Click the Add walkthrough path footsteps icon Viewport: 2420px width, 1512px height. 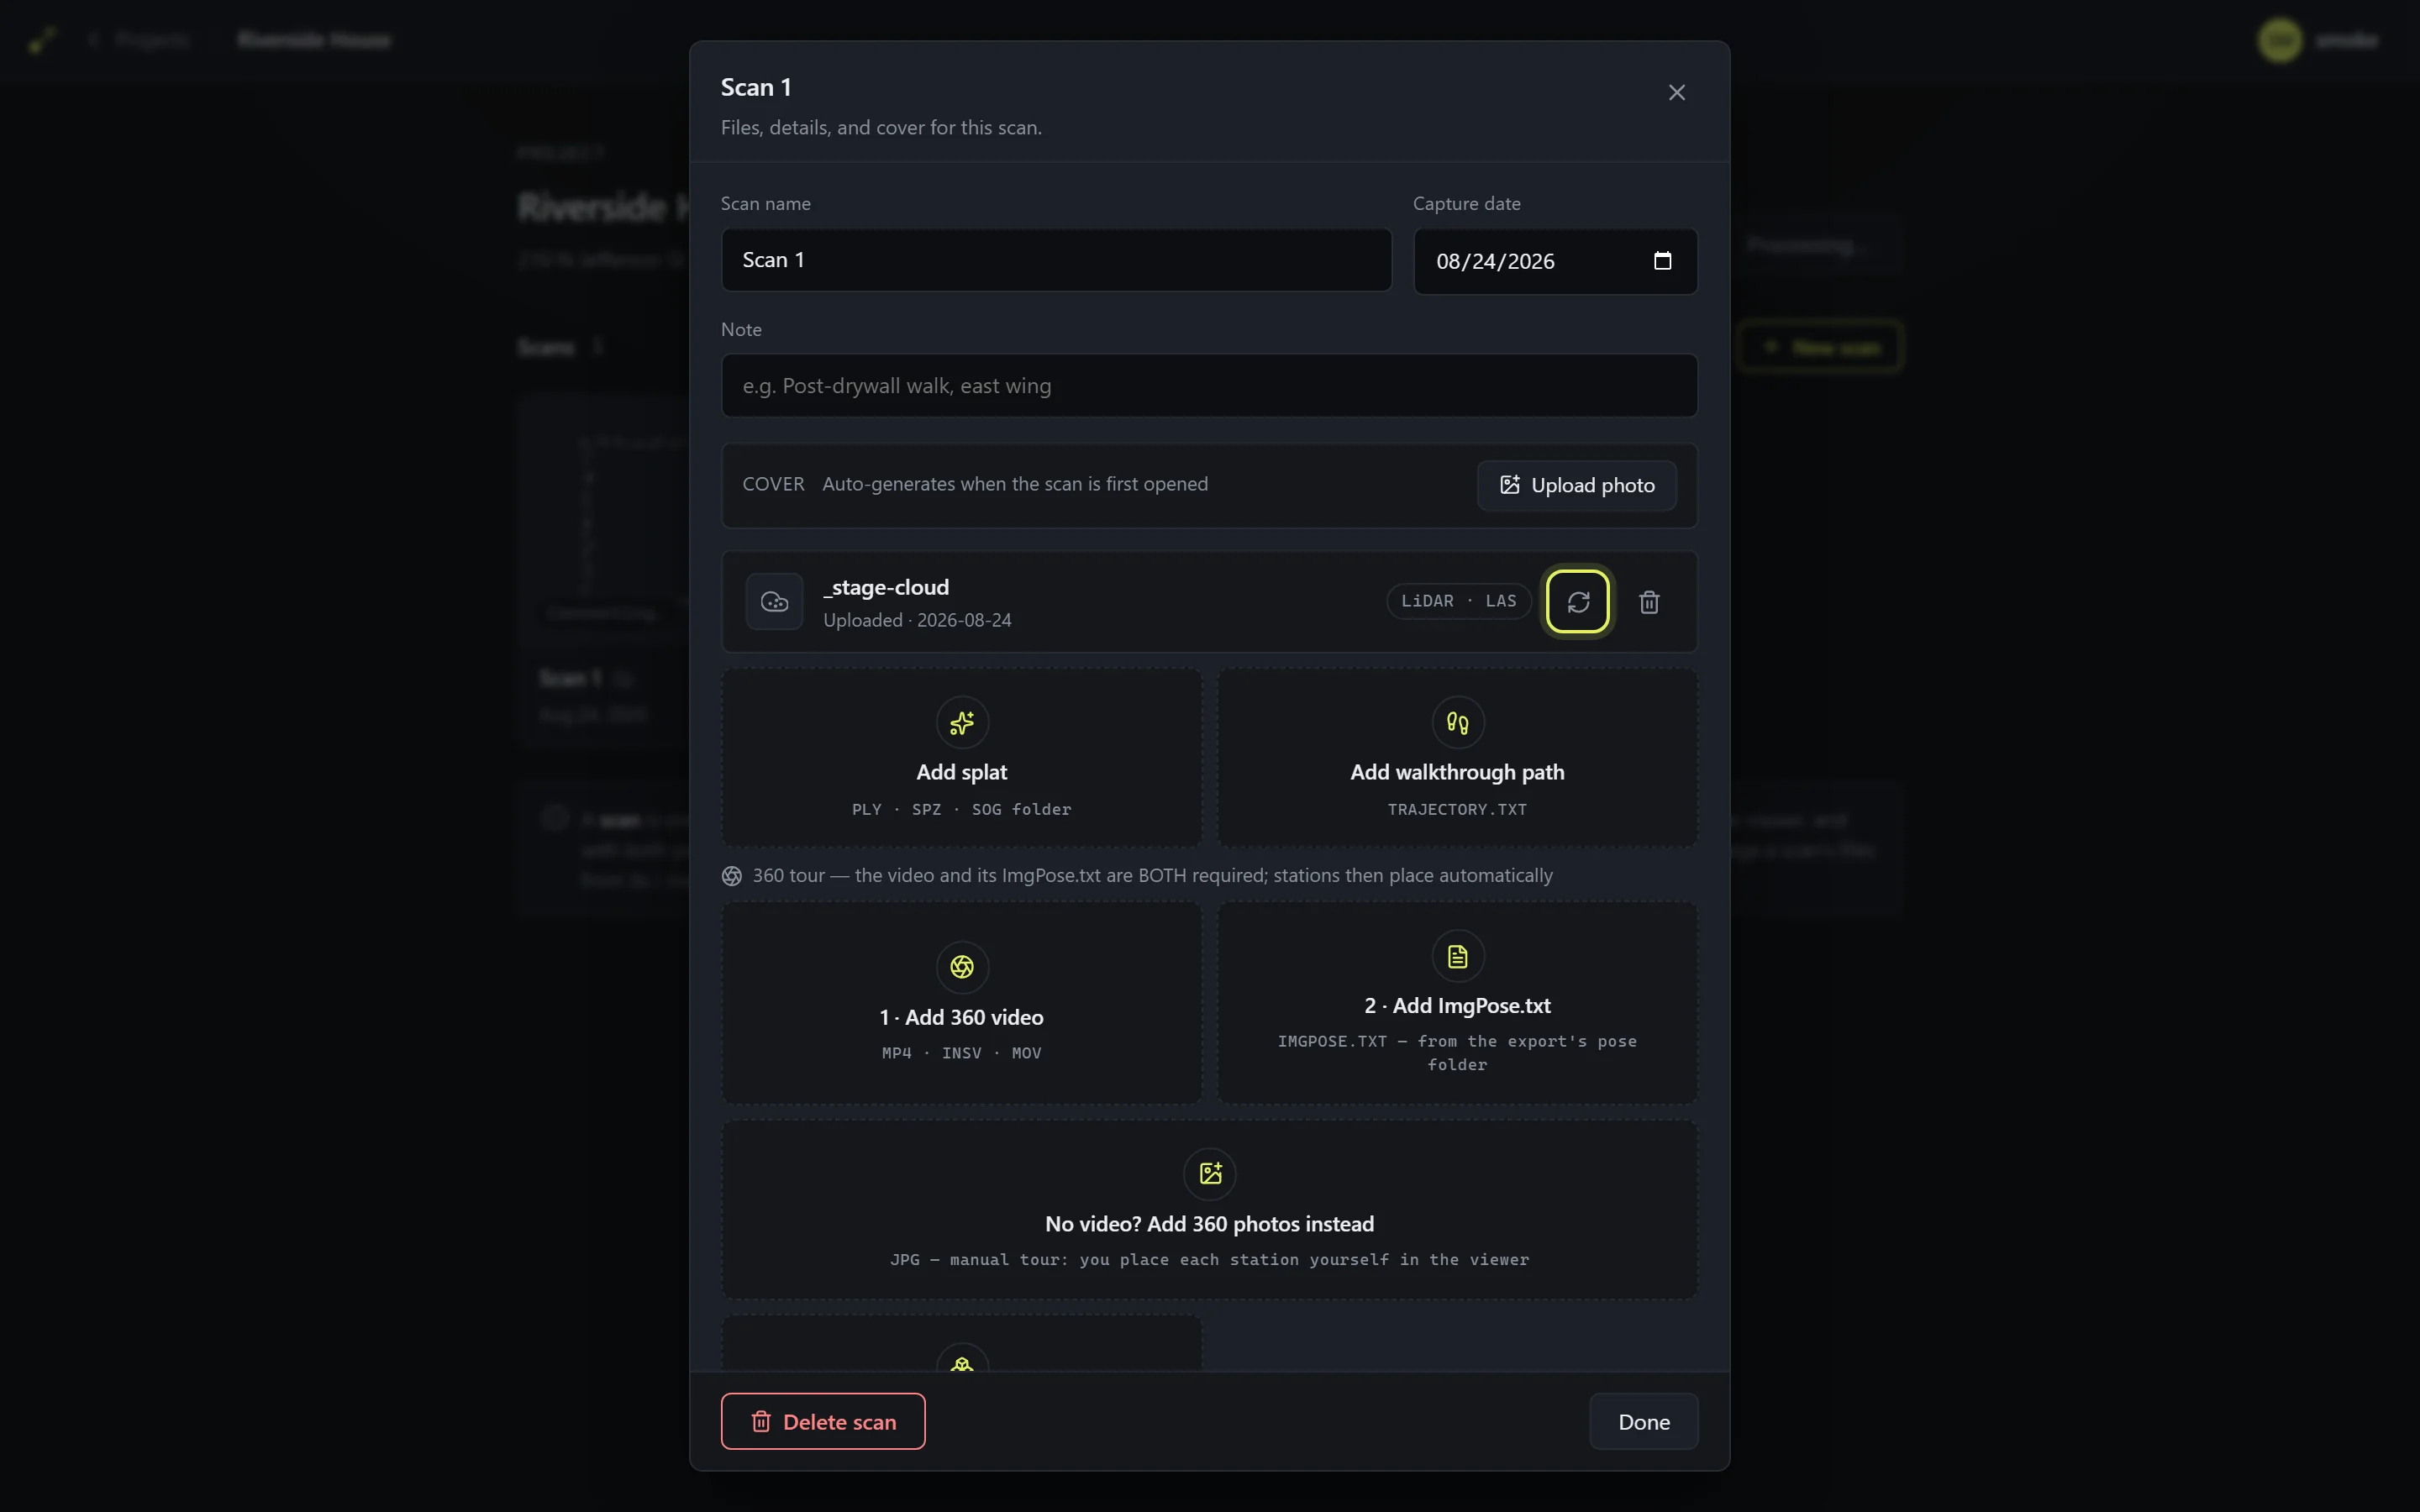click(x=1457, y=723)
